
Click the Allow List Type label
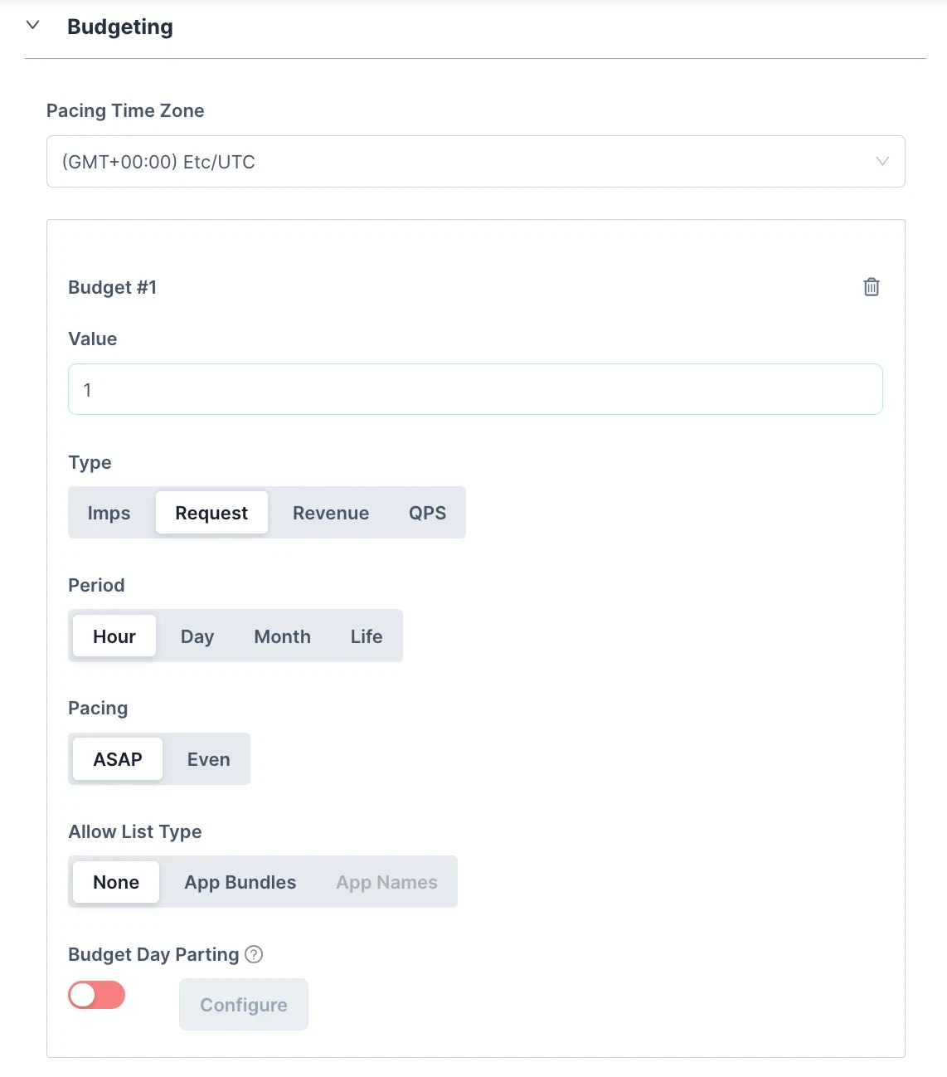pyautogui.click(x=135, y=831)
